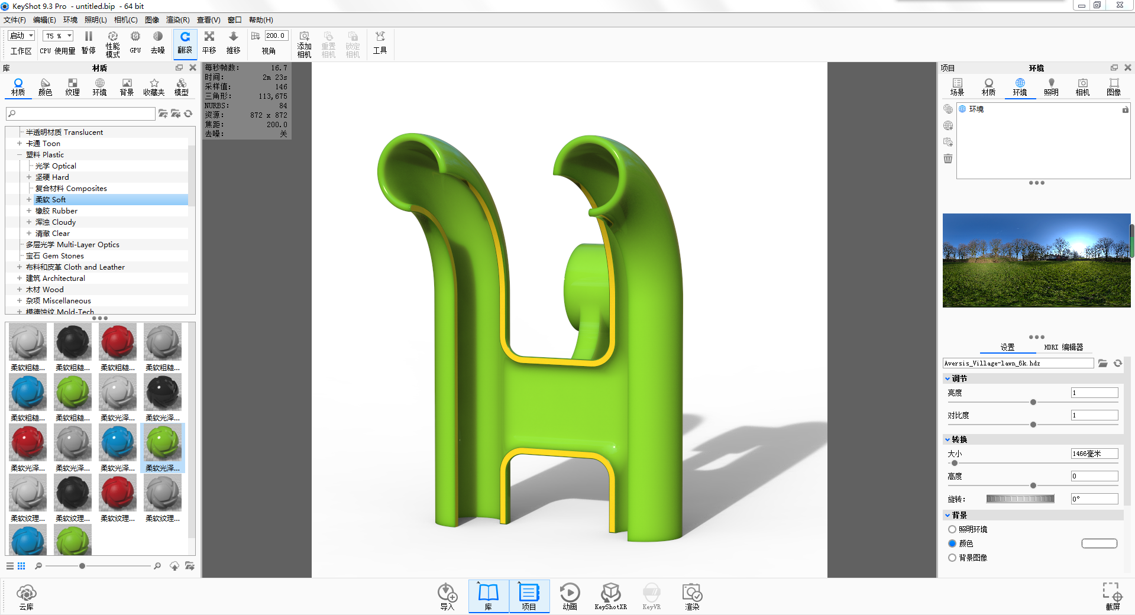Open the CPU usage 75% dropdown
1135x615 pixels.
tap(58, 35)
